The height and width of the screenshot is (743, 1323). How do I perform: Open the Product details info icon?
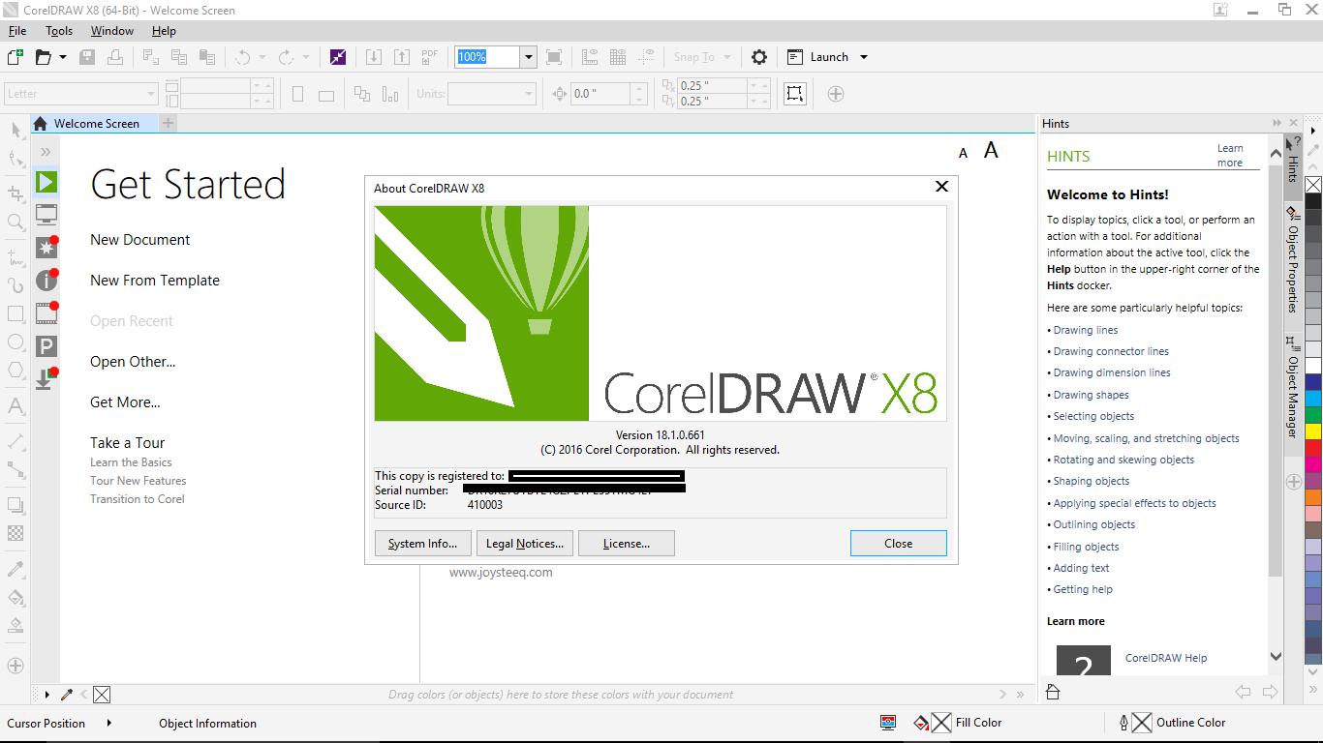(x=46, y=281)
